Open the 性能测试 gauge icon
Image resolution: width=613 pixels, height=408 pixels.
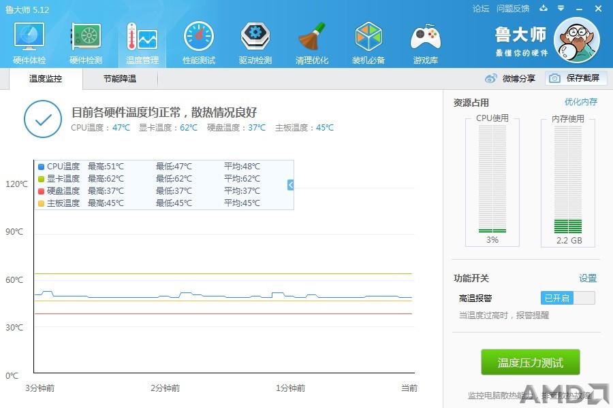(199, 37)
